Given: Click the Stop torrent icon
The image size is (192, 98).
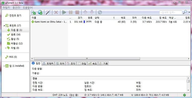Looking at the screenshot, I should (77, 12).
